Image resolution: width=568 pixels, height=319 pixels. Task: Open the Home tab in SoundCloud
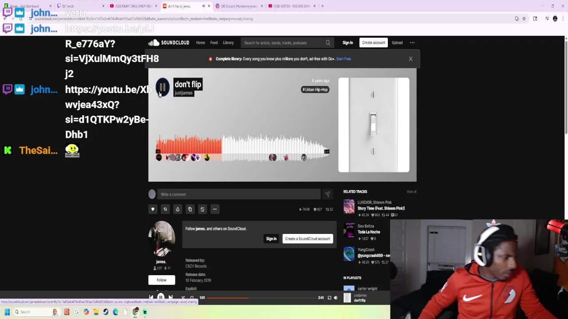pyautogui.click(x=201, y=43)
